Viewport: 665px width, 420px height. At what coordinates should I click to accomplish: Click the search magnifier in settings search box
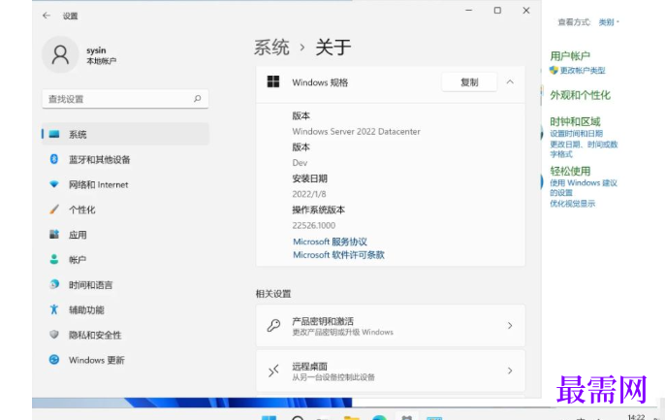point(197,99)
